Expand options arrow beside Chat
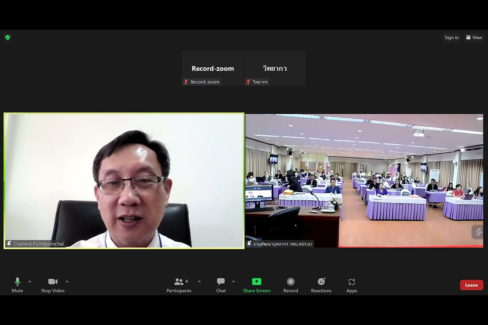Screen dimensions: 488x325 [x=233, y=282]
